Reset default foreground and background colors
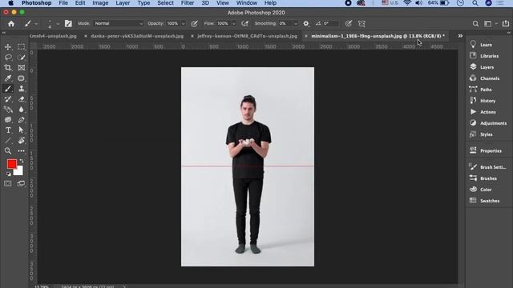Viewport: 513px width, 288px height. pyautogui.click(x=9, y=174)
